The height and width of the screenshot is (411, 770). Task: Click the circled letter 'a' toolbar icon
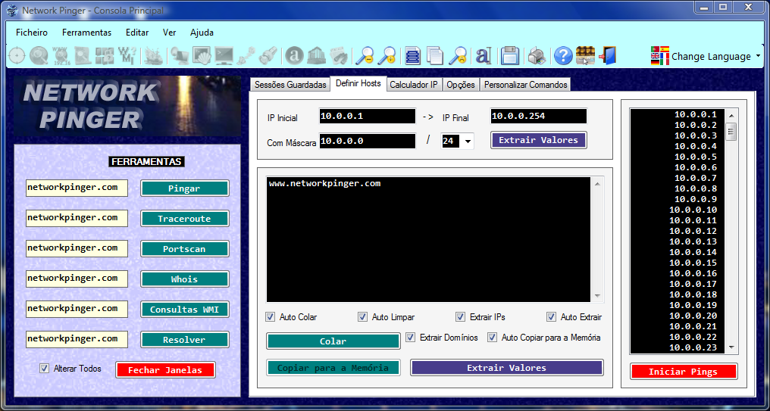coord(295,55)
